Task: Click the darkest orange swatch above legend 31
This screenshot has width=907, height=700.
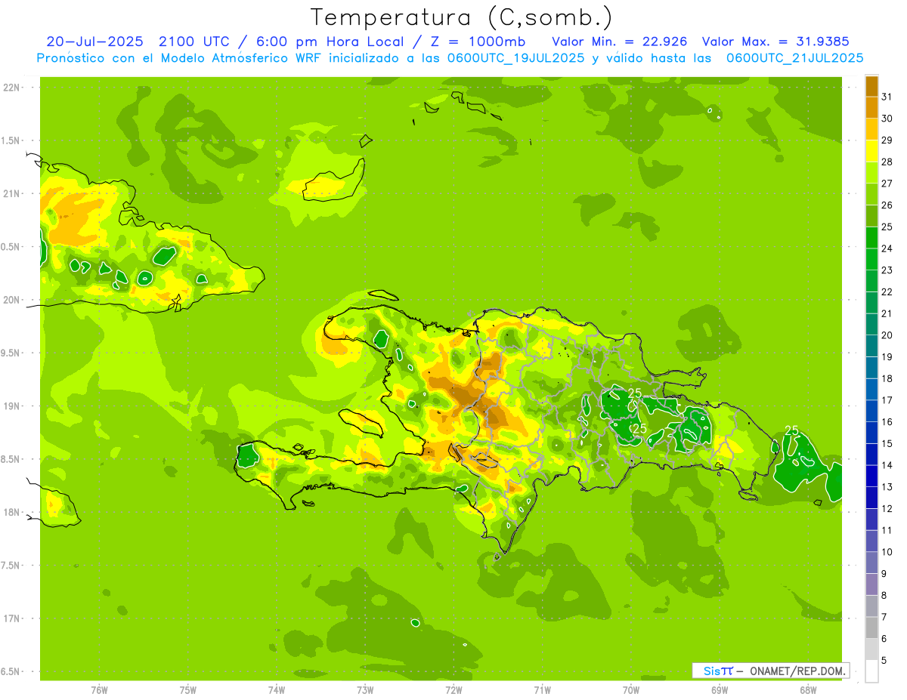Action: 871,86
